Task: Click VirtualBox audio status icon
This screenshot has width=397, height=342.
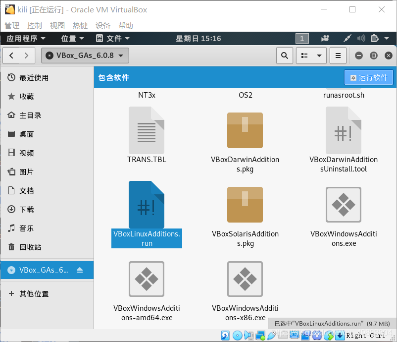Action: pos(249,336)
